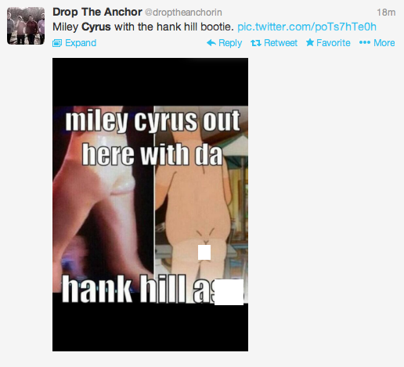This screenshot has width=404, height=367.
Task: Click the 18m timestamp
Action: click(386, 13)
